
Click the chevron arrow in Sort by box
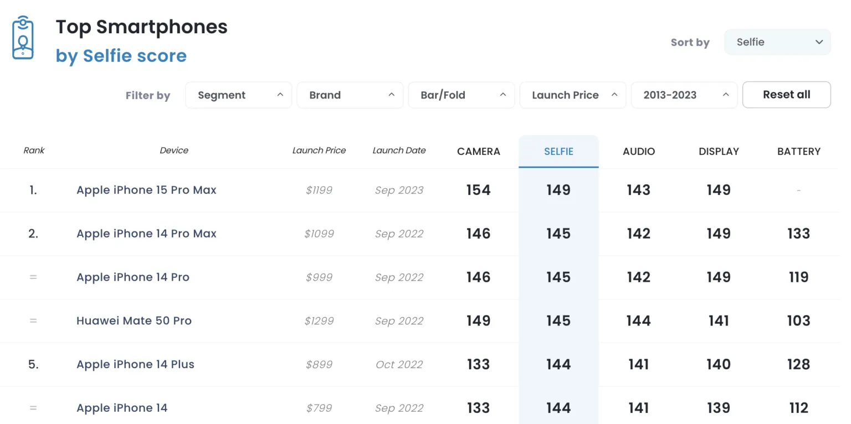click(819, 42)
